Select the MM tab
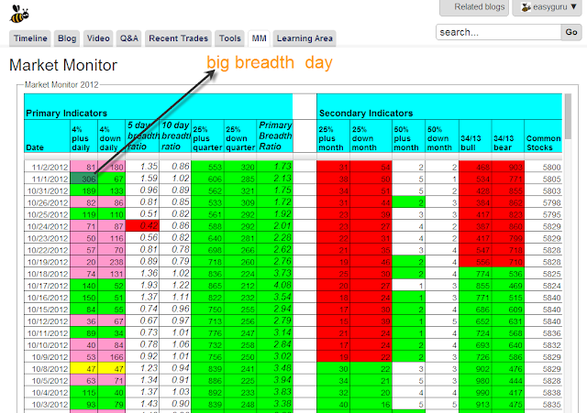 click(259, 38)
